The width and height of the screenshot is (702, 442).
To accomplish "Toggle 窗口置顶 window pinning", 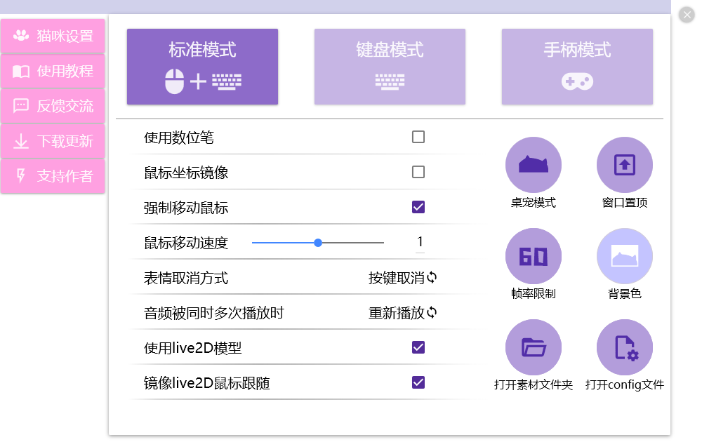I will point(624,163).
